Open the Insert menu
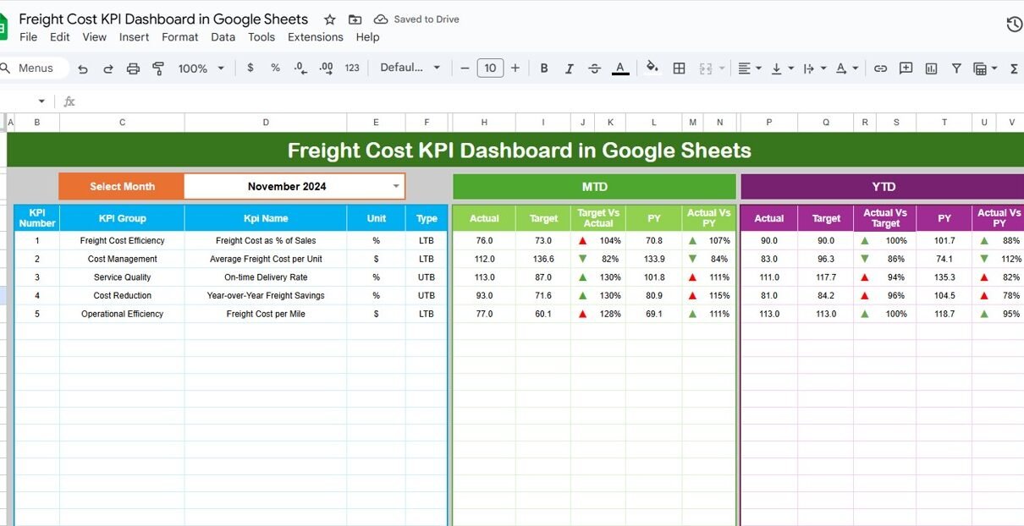The width and height of the screenshot is (1024, 526). tap(134, 37)
